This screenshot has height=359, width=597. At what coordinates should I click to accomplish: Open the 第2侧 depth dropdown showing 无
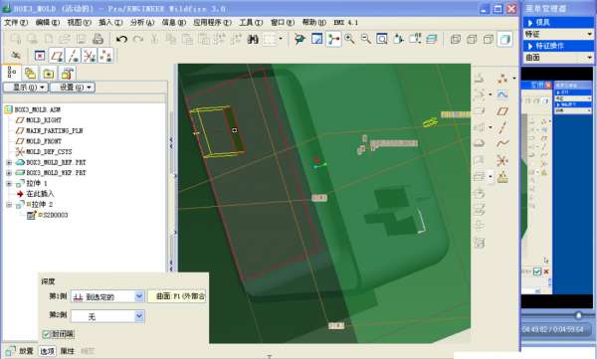coord(139,315)
